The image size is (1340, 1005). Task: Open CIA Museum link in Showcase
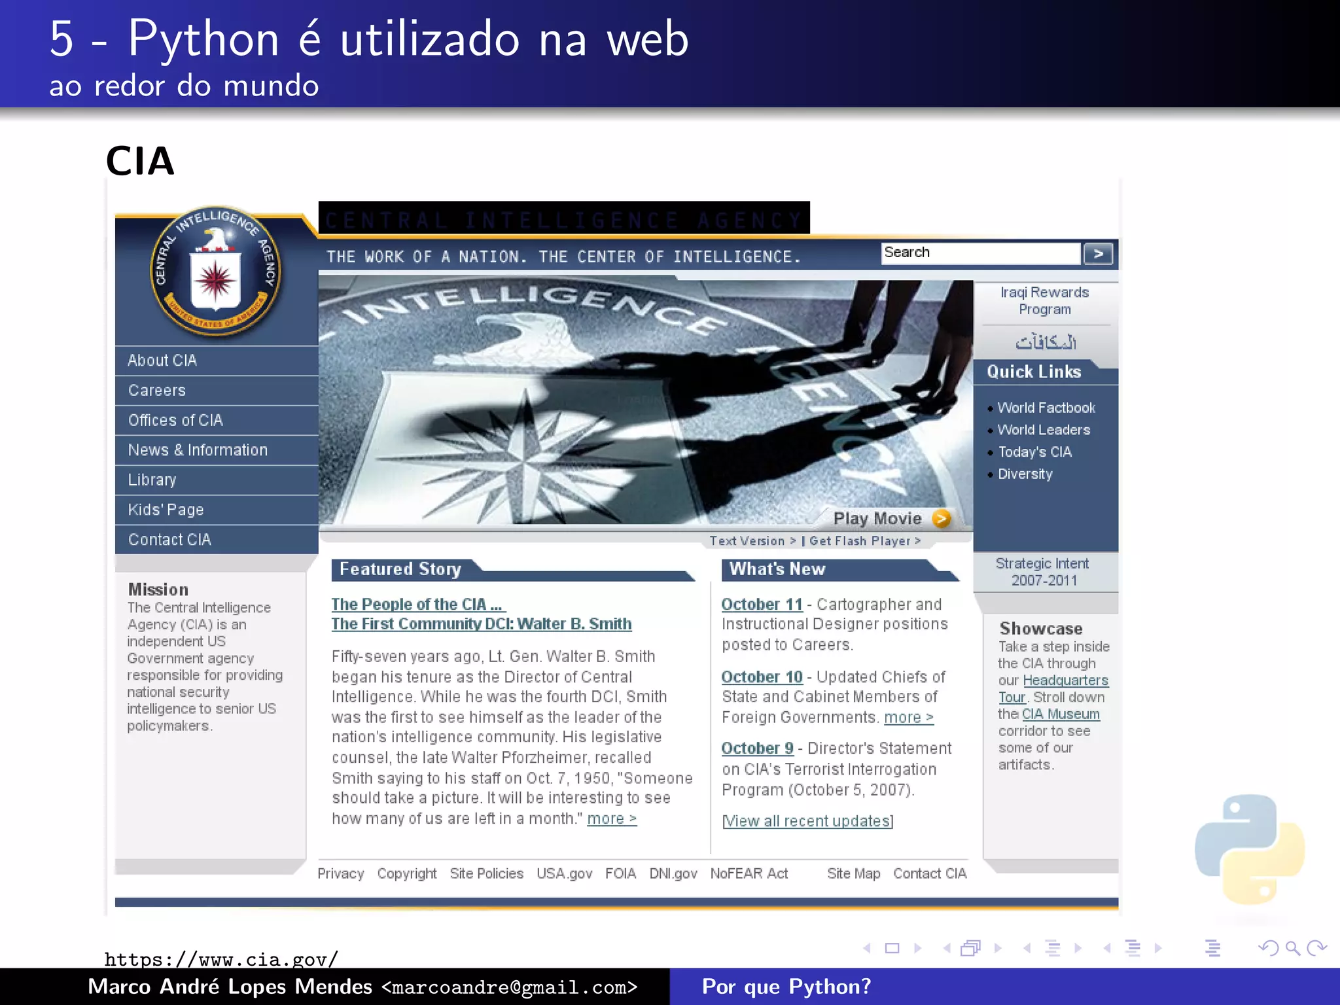pyautogui.click(x=1061, y=714)
